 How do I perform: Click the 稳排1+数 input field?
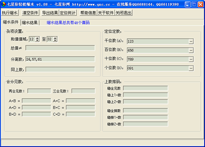coord(145,117)
